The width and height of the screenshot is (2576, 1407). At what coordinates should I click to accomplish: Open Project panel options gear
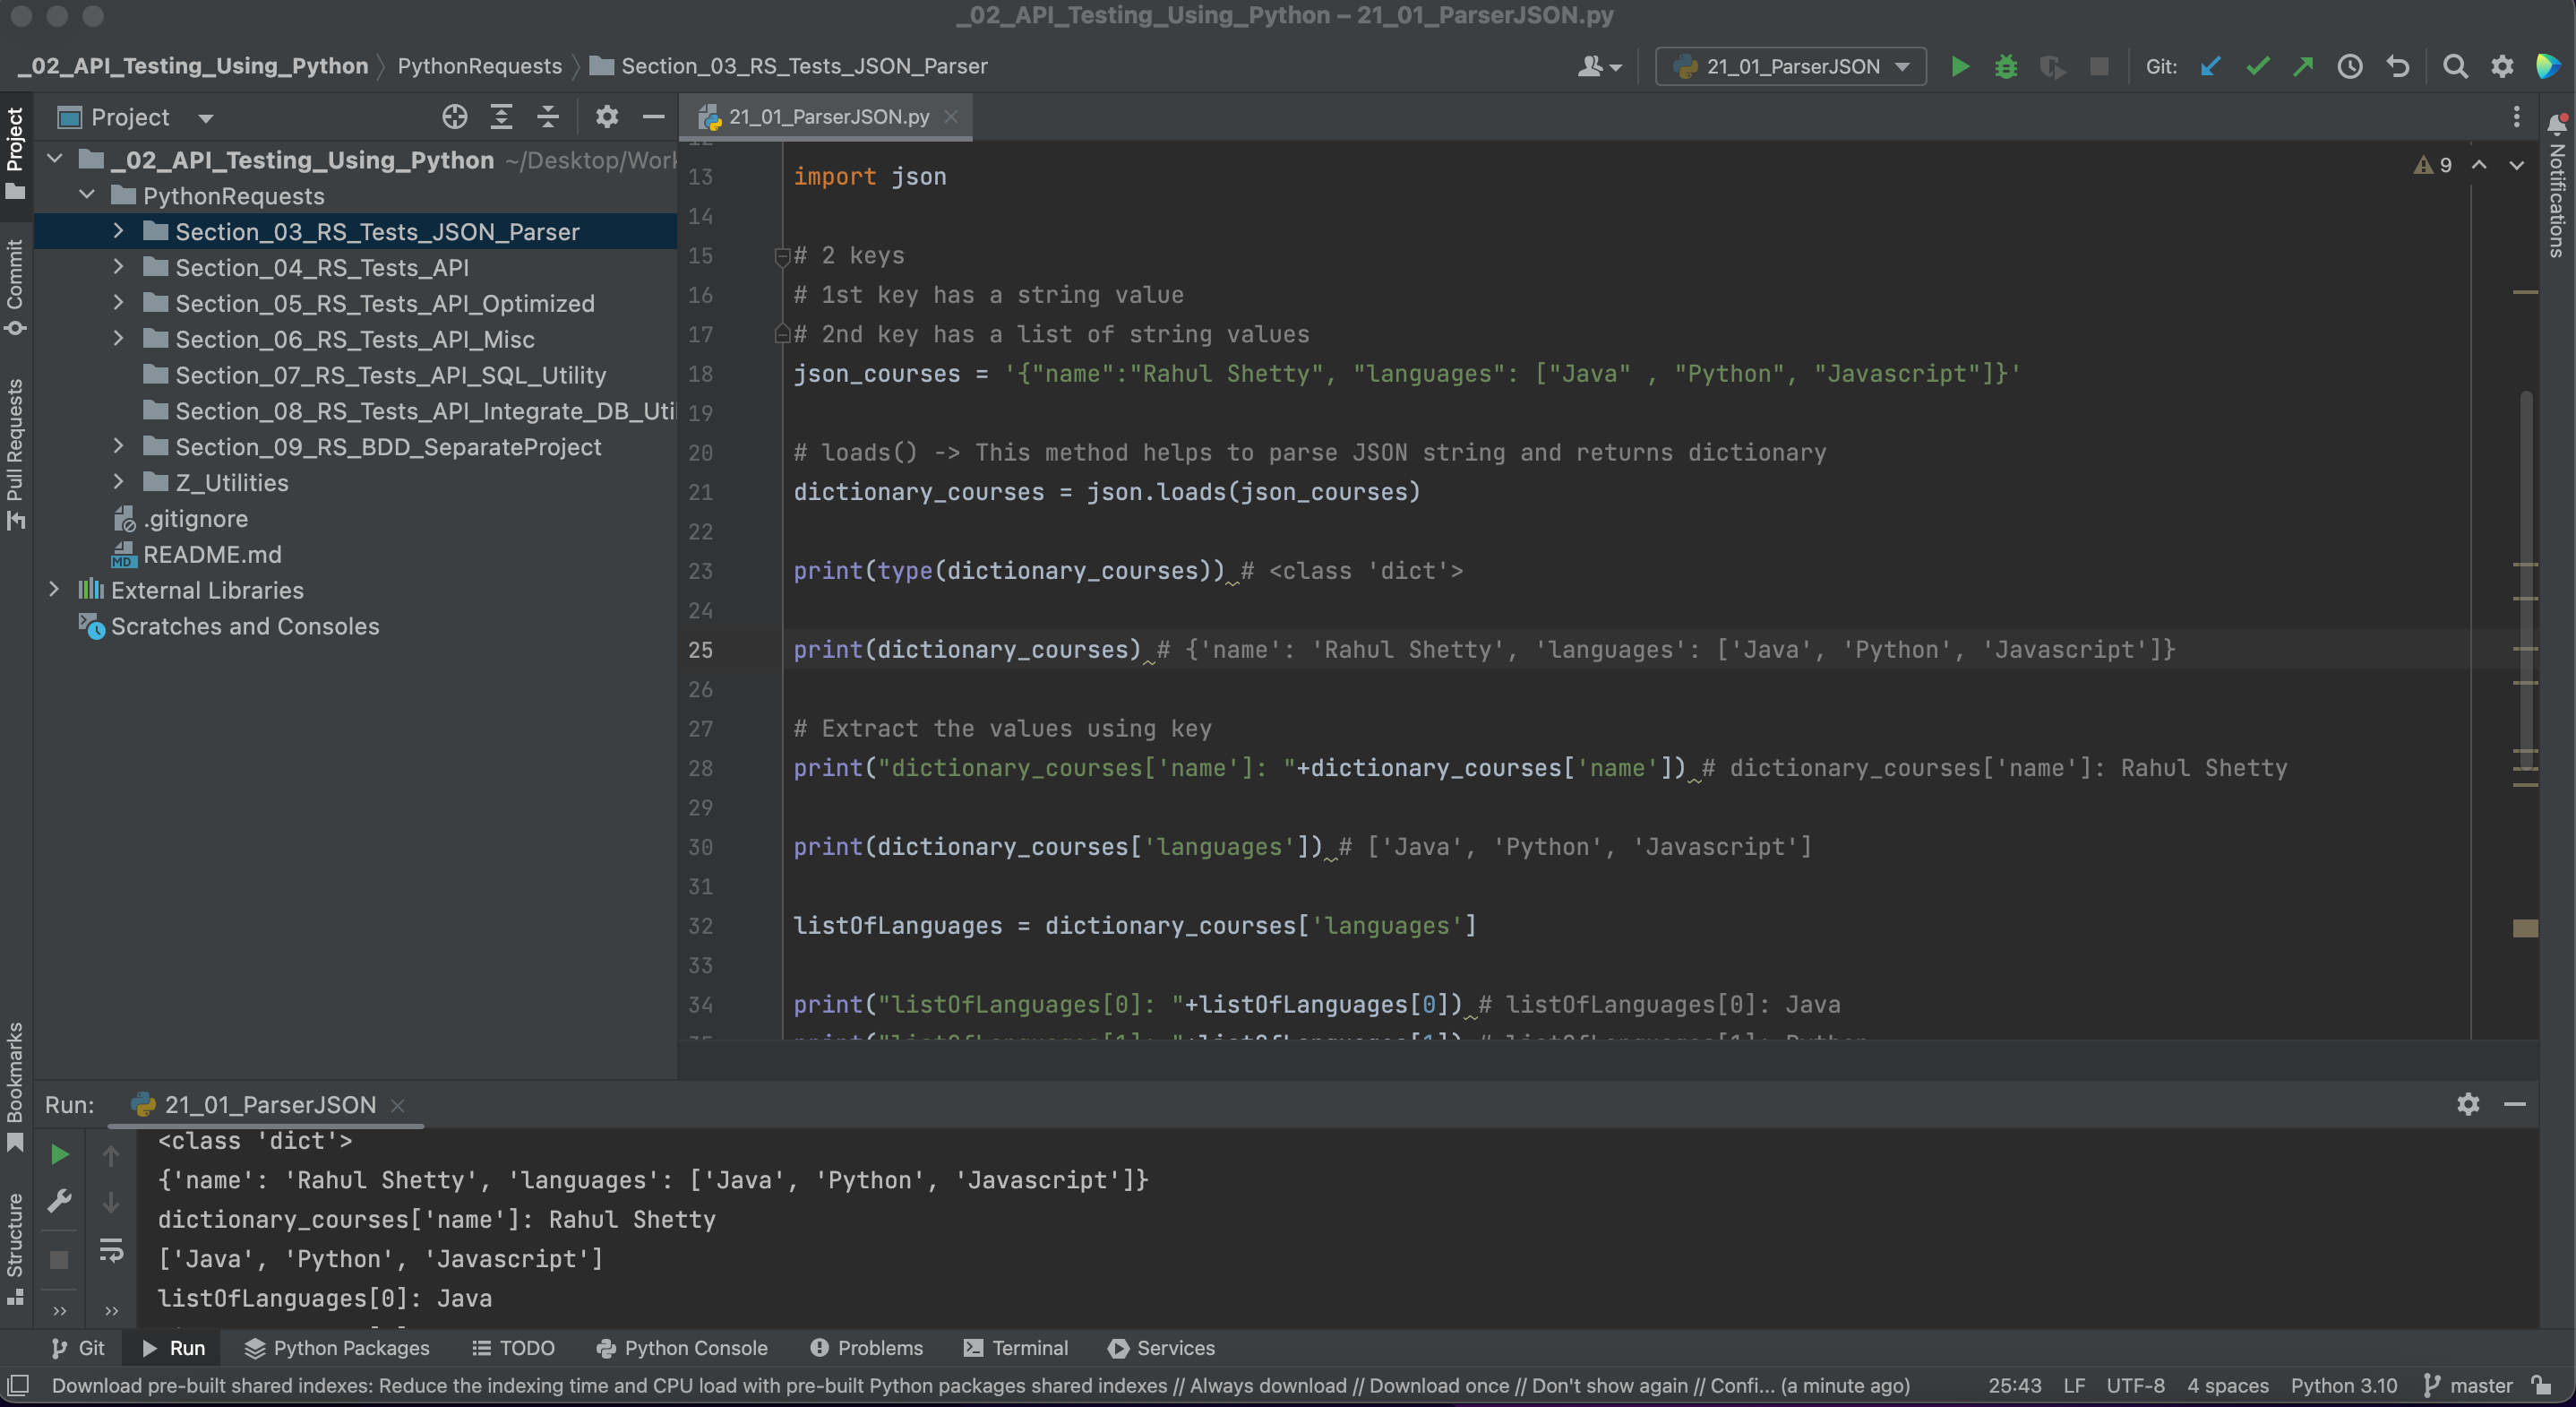[x=607, y=117]
